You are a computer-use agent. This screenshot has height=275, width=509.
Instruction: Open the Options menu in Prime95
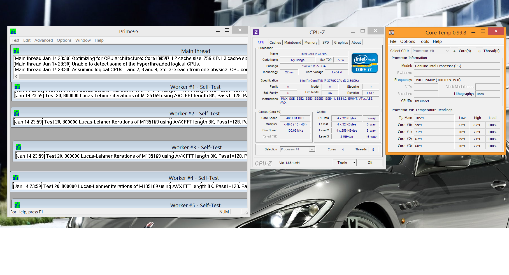(x=64, y=40)
